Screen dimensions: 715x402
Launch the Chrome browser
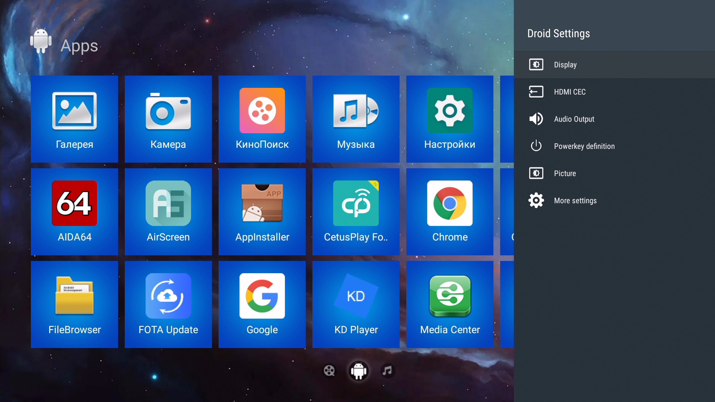point(450,211)
